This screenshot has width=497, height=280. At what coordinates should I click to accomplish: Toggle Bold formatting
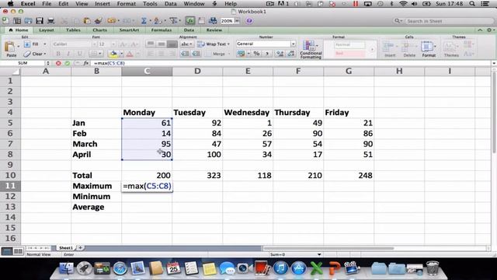click(58, 54)
